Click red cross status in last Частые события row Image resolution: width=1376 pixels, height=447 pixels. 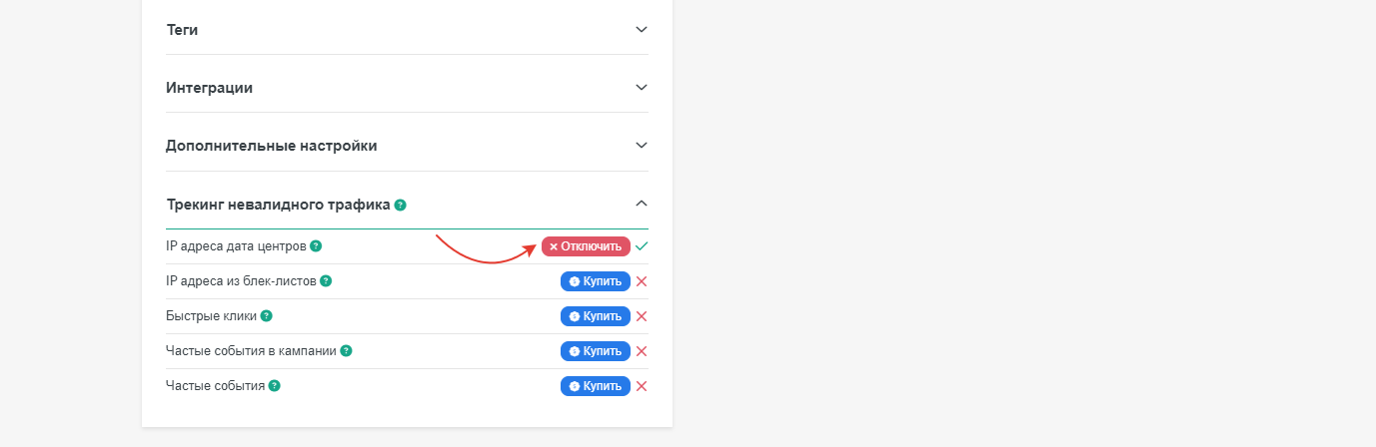642,386
